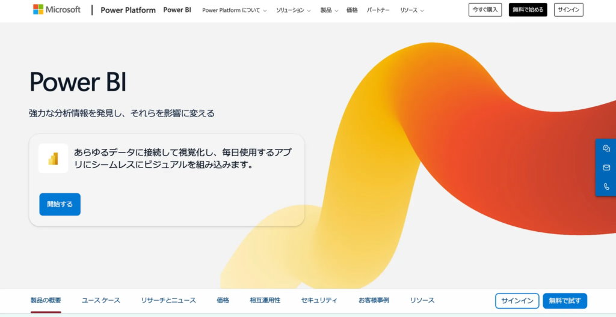Image resolution: width=616 pixels, height=317 pixels.
Task: Open the chat icon on the blue side panel
Action: (606, 148)
